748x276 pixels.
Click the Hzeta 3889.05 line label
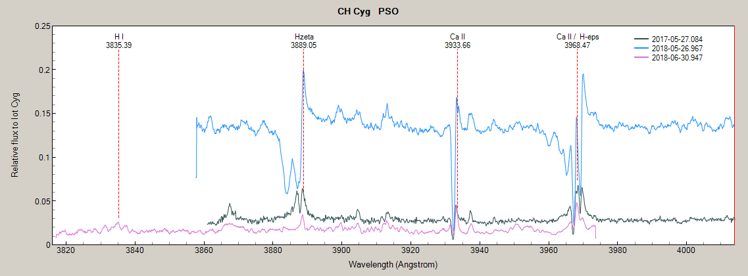[304, 41]
